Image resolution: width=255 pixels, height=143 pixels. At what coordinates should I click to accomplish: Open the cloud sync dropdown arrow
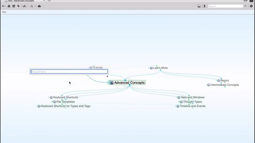pyautogui.click(x=43, y=6)
